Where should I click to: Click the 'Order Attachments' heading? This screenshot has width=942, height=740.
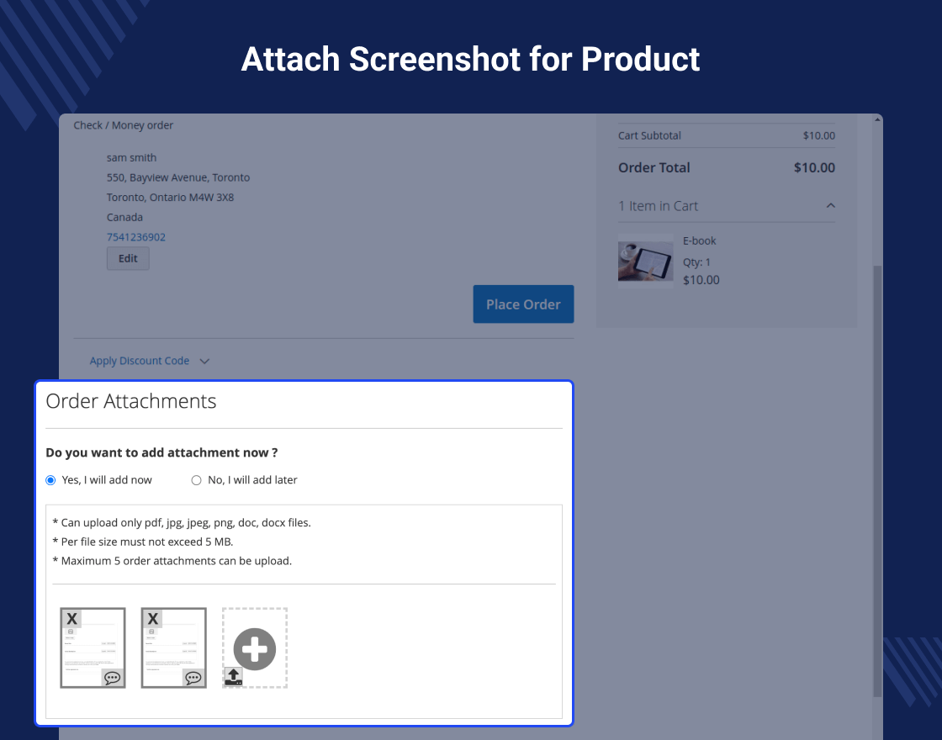131,401
